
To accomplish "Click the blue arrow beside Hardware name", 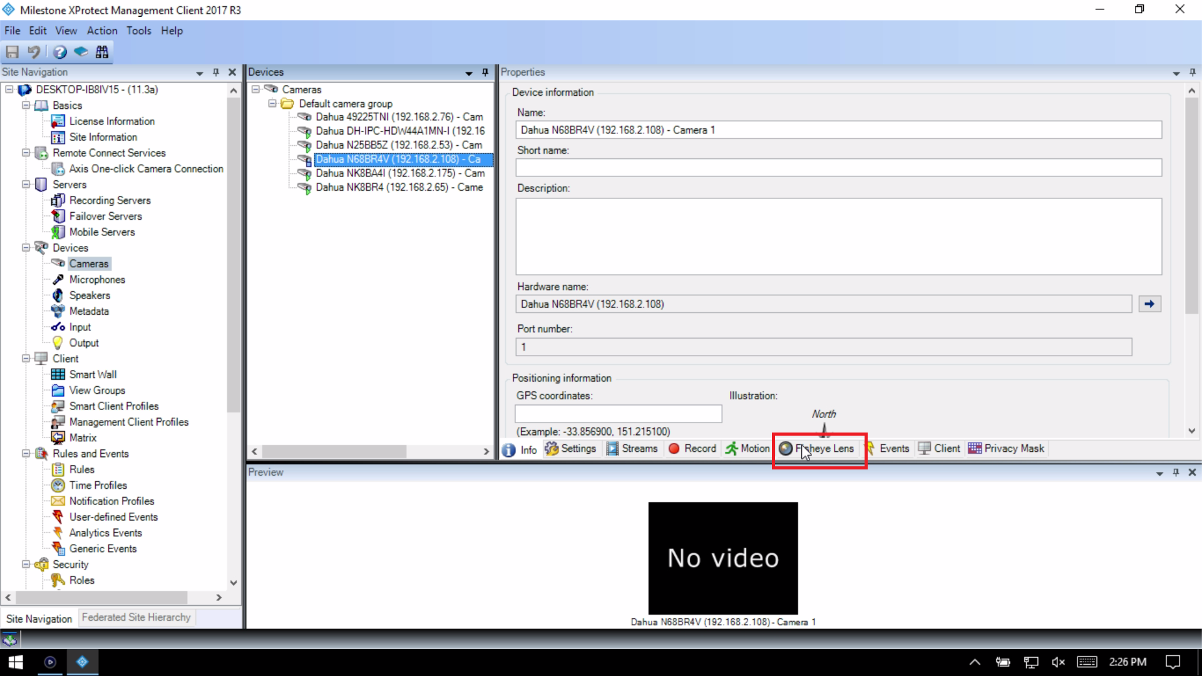I will coord(1149,304).
